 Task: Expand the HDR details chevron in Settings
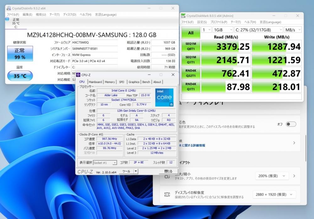[294, 143]
